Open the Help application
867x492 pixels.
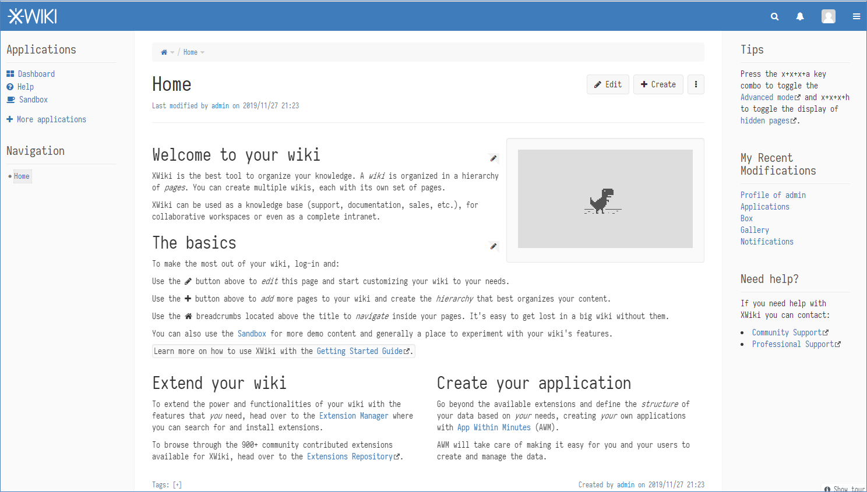tap(26, 87)
